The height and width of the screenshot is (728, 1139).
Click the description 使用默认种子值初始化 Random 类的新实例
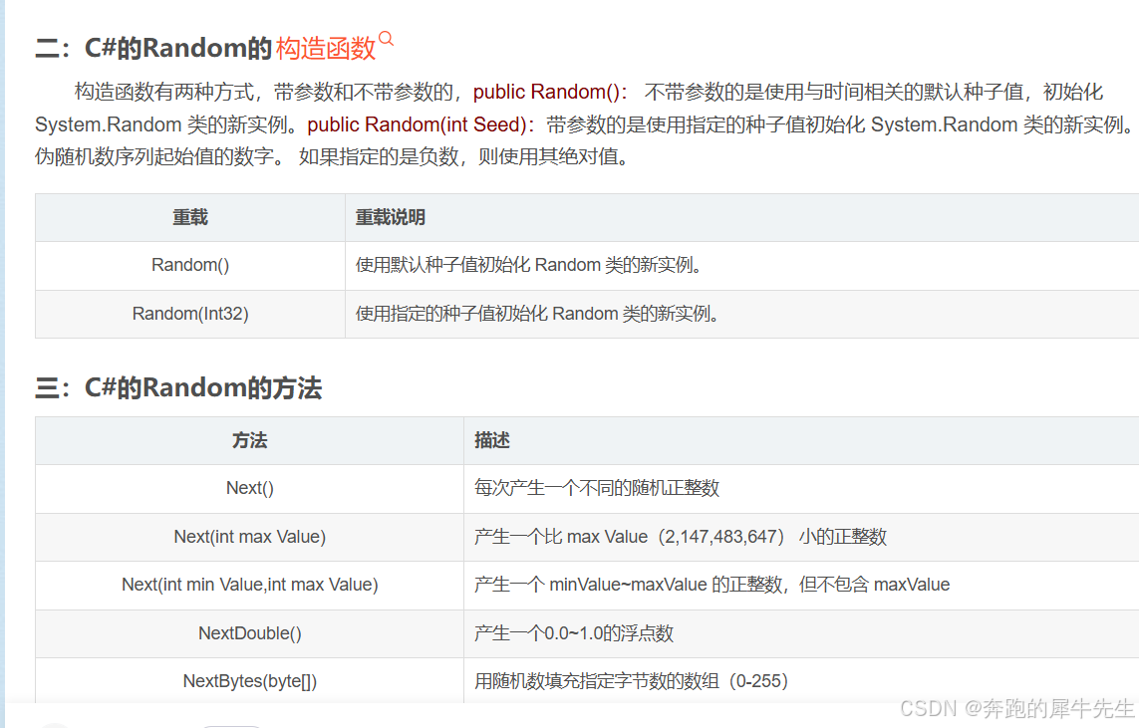tap(529, 265)
